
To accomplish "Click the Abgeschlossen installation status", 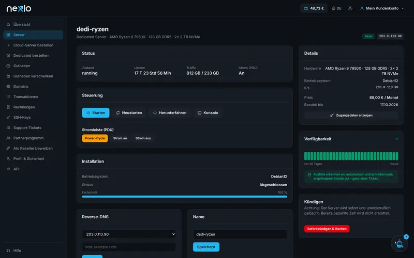I will coord(273,185).
